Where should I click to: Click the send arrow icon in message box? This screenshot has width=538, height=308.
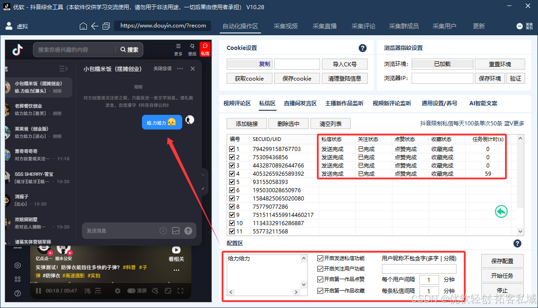tap(188, 231)
